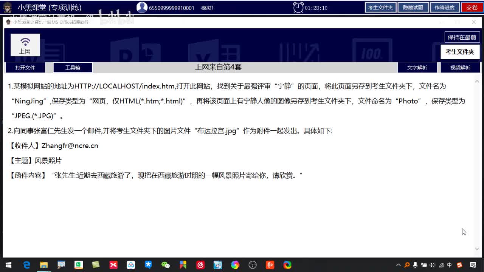Image resolution: width=484 pixels, height=272 pixels.
Task: Open 视频解析 video explanation
Action: point(460,68)
